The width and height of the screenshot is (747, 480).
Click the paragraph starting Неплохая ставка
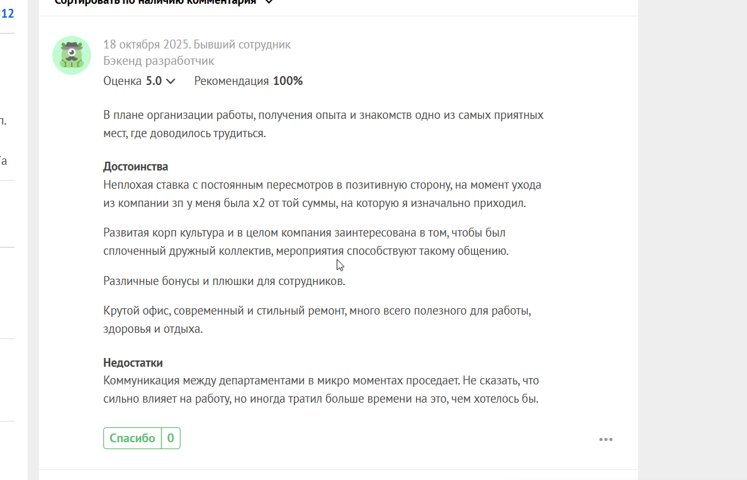click(322, 194)
